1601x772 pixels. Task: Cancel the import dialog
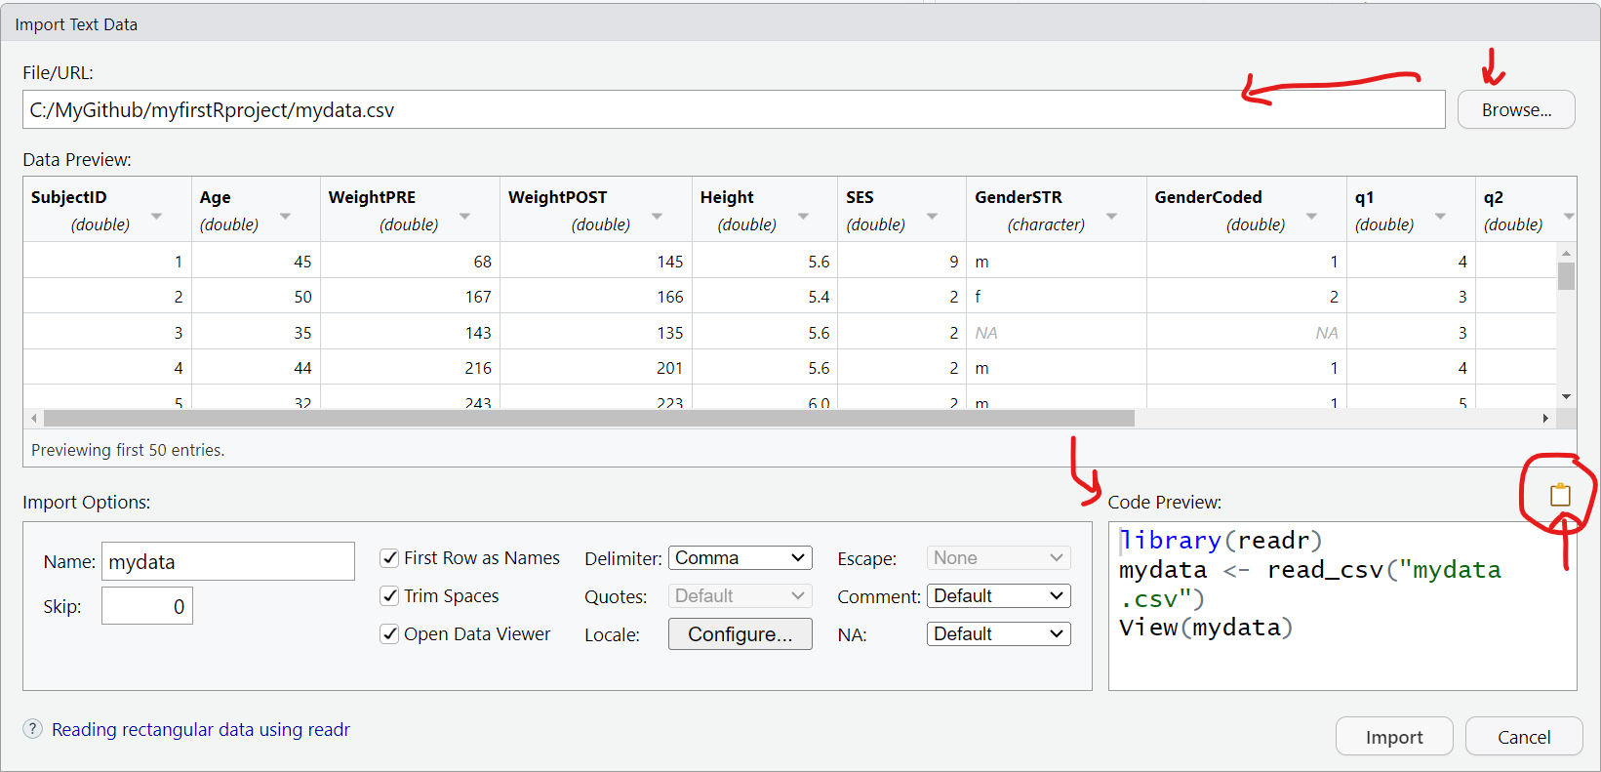click(x=1524, y=737)
